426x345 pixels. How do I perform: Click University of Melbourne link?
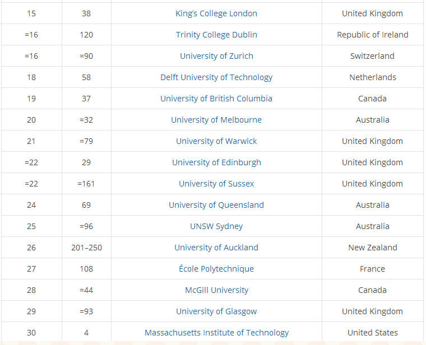216,120
